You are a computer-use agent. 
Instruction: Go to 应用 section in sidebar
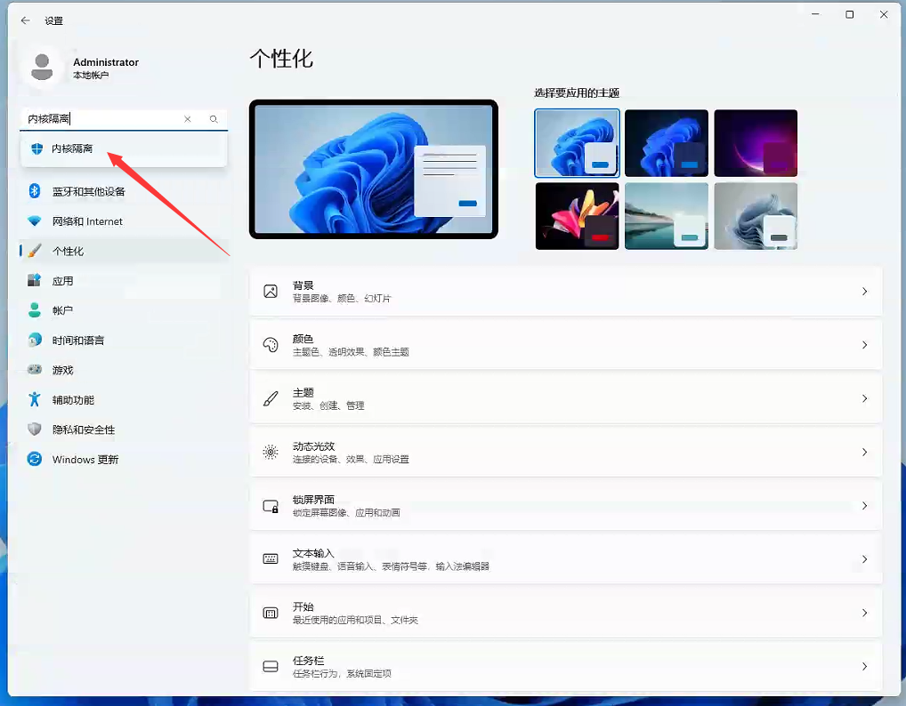point(125,281)
